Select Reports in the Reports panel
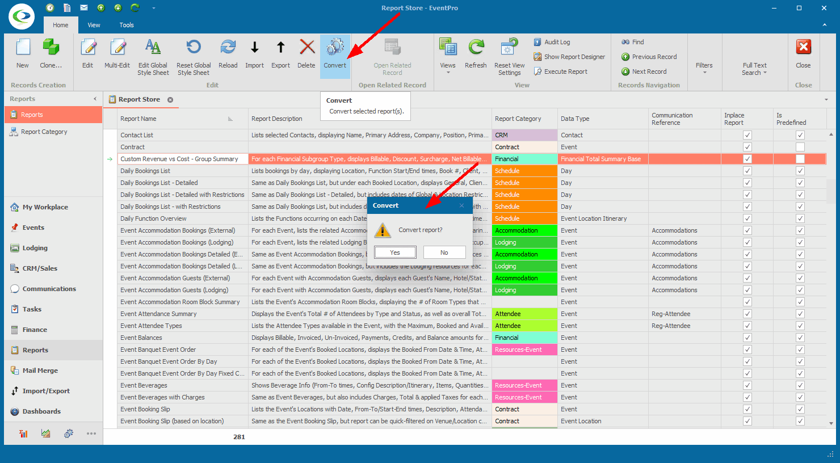This screenshot has width=840, height=463. point(53,115)
